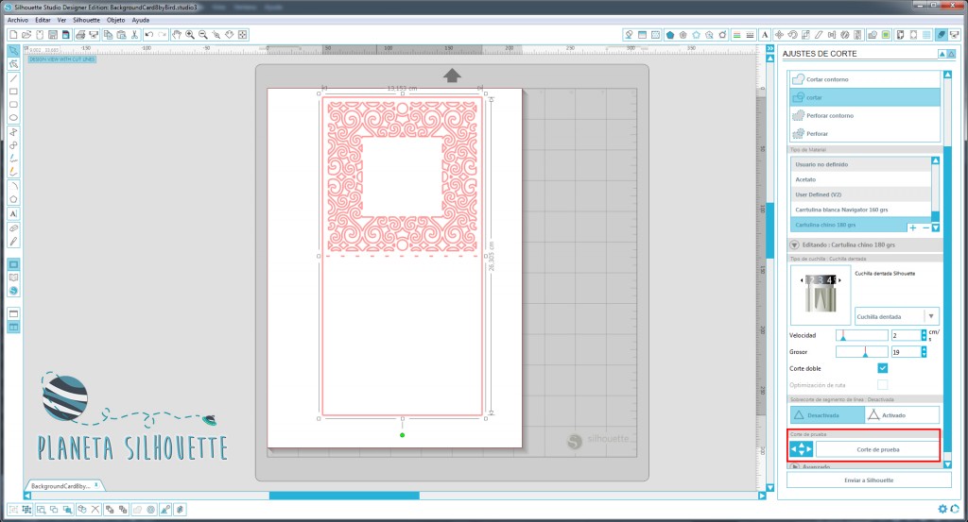Collapse the right panel with double arrows
Image resolution: width=968 pixels, height=522 pixels.
[x=769, y=49]
